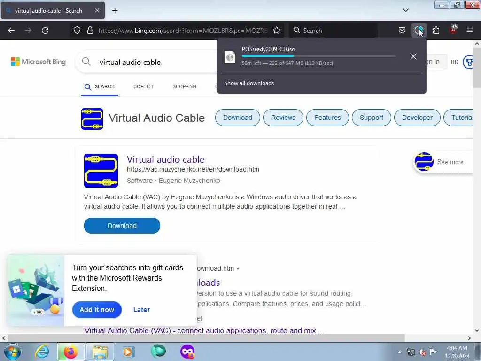Click the Software · Eugene Muzychenko text

click(x=173, y=180)
